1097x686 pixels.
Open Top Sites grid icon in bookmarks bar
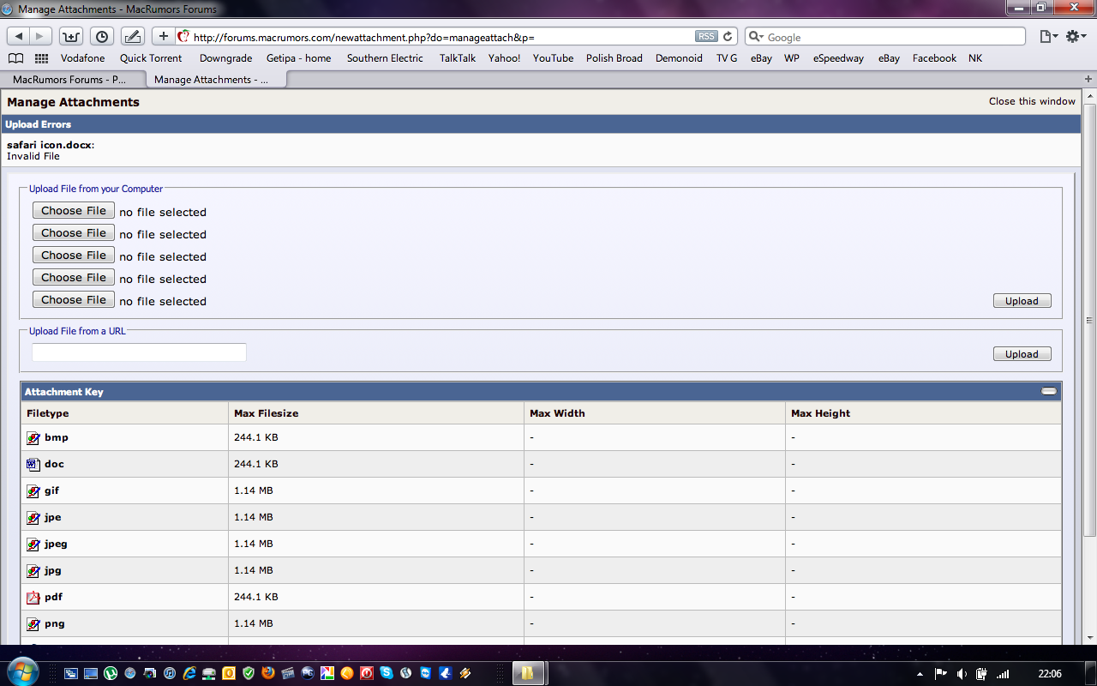[x=41, y=58]
